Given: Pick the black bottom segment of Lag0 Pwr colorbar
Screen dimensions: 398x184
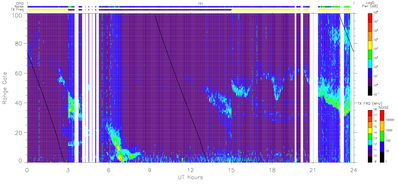Looking at the screenshot, I should click(370, 91).
